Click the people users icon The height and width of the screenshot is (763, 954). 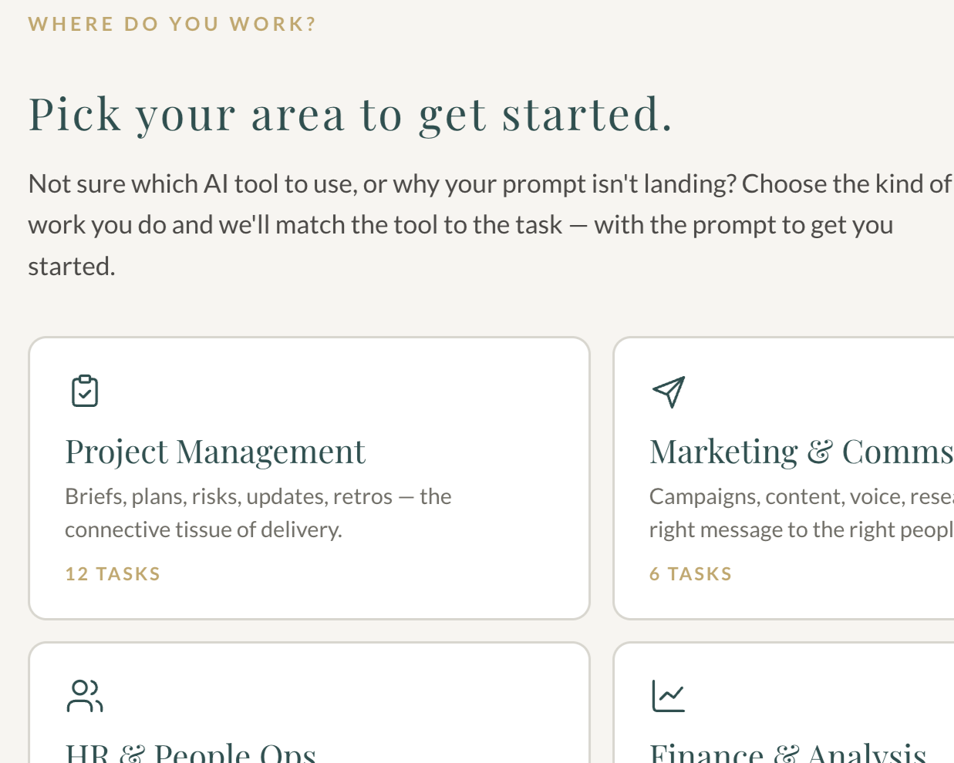click(x=85, y=696)
